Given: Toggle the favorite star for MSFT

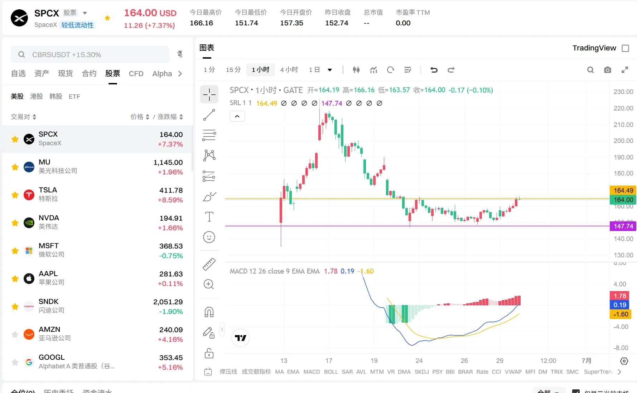Looking at the screenshot, I should coord(15,251).
